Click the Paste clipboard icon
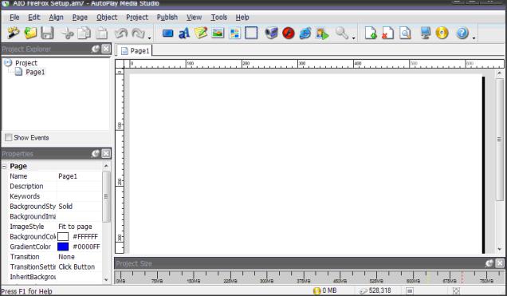Screen dimensions: 507x296 click(x=102, y=33)
